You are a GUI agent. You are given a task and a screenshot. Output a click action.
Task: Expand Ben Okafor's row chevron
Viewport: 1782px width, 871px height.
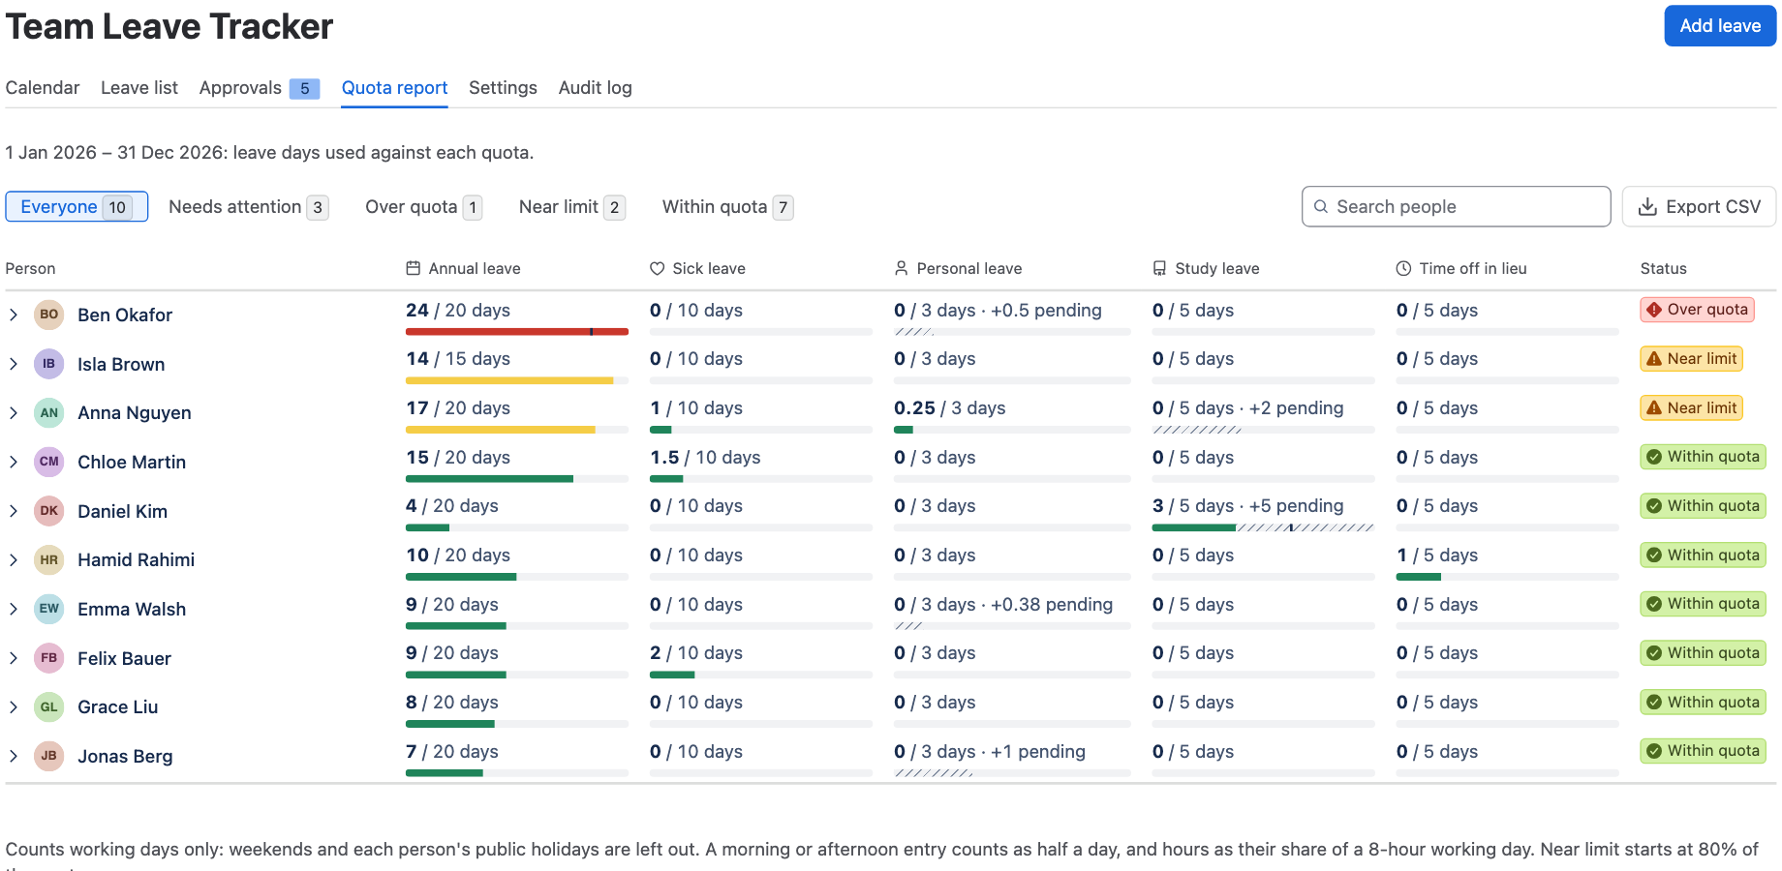pos(14,315)
